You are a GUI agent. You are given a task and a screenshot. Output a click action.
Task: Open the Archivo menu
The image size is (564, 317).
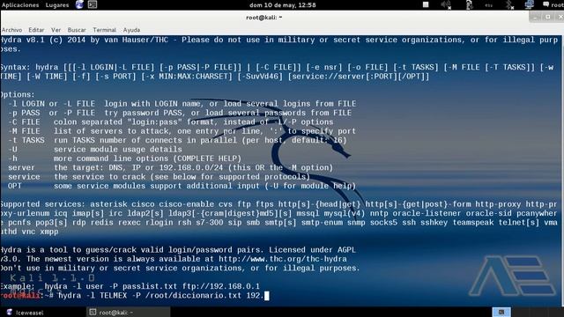pyautogui.click(x=11, y=30)
